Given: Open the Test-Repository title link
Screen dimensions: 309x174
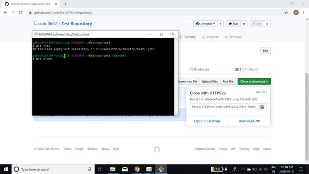Looking at the screenshot, I should [x=77, y=24].
